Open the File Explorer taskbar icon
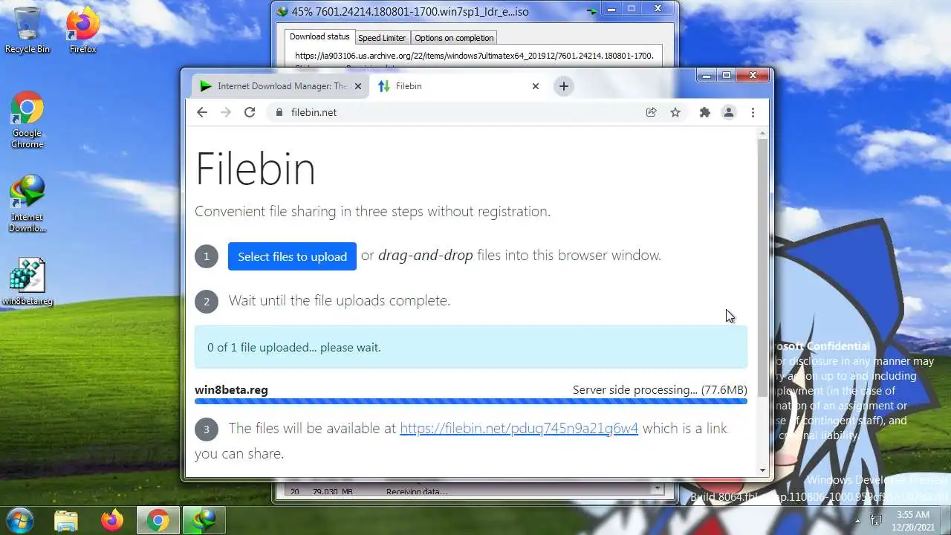 click(66, 520)
